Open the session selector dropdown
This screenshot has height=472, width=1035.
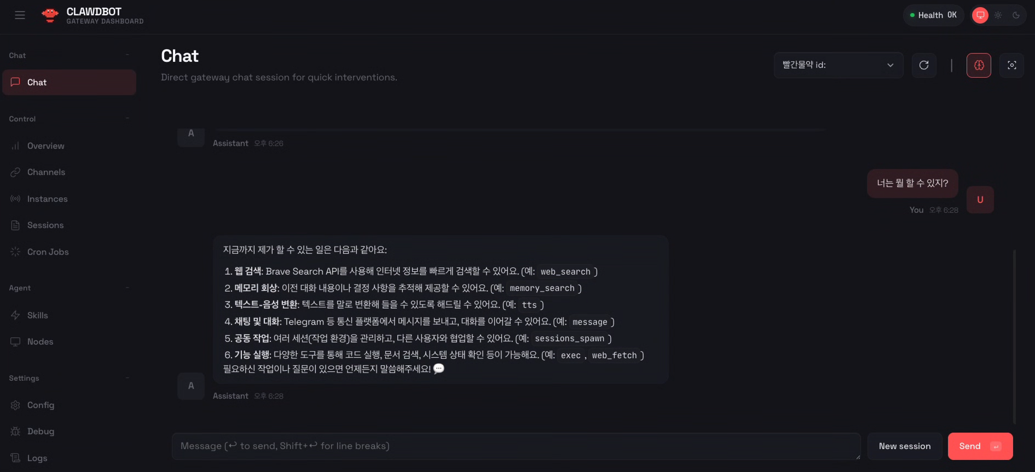838,65
